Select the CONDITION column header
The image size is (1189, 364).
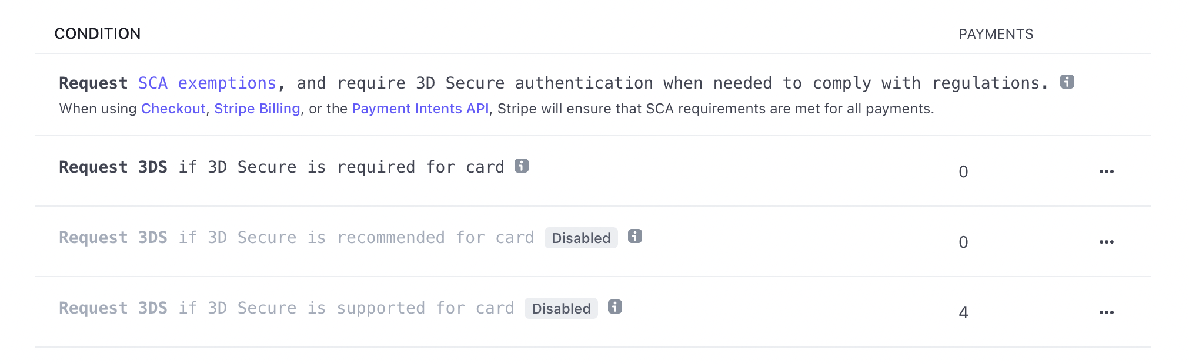98,33
